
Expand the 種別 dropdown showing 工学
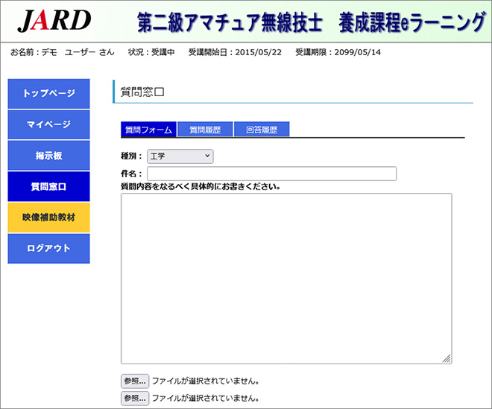tap(179, 156)
